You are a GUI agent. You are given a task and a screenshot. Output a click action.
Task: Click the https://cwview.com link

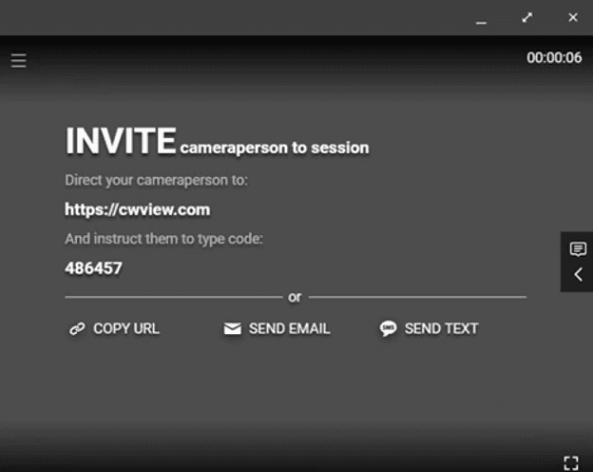[x=137, y=209]
